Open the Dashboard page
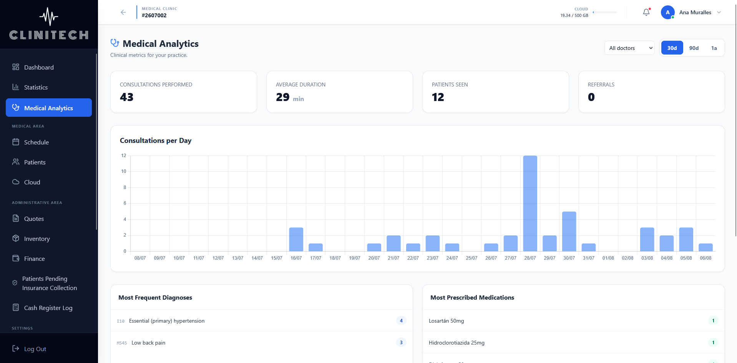This screenshot has width=737, height=363. pos(49,67)
